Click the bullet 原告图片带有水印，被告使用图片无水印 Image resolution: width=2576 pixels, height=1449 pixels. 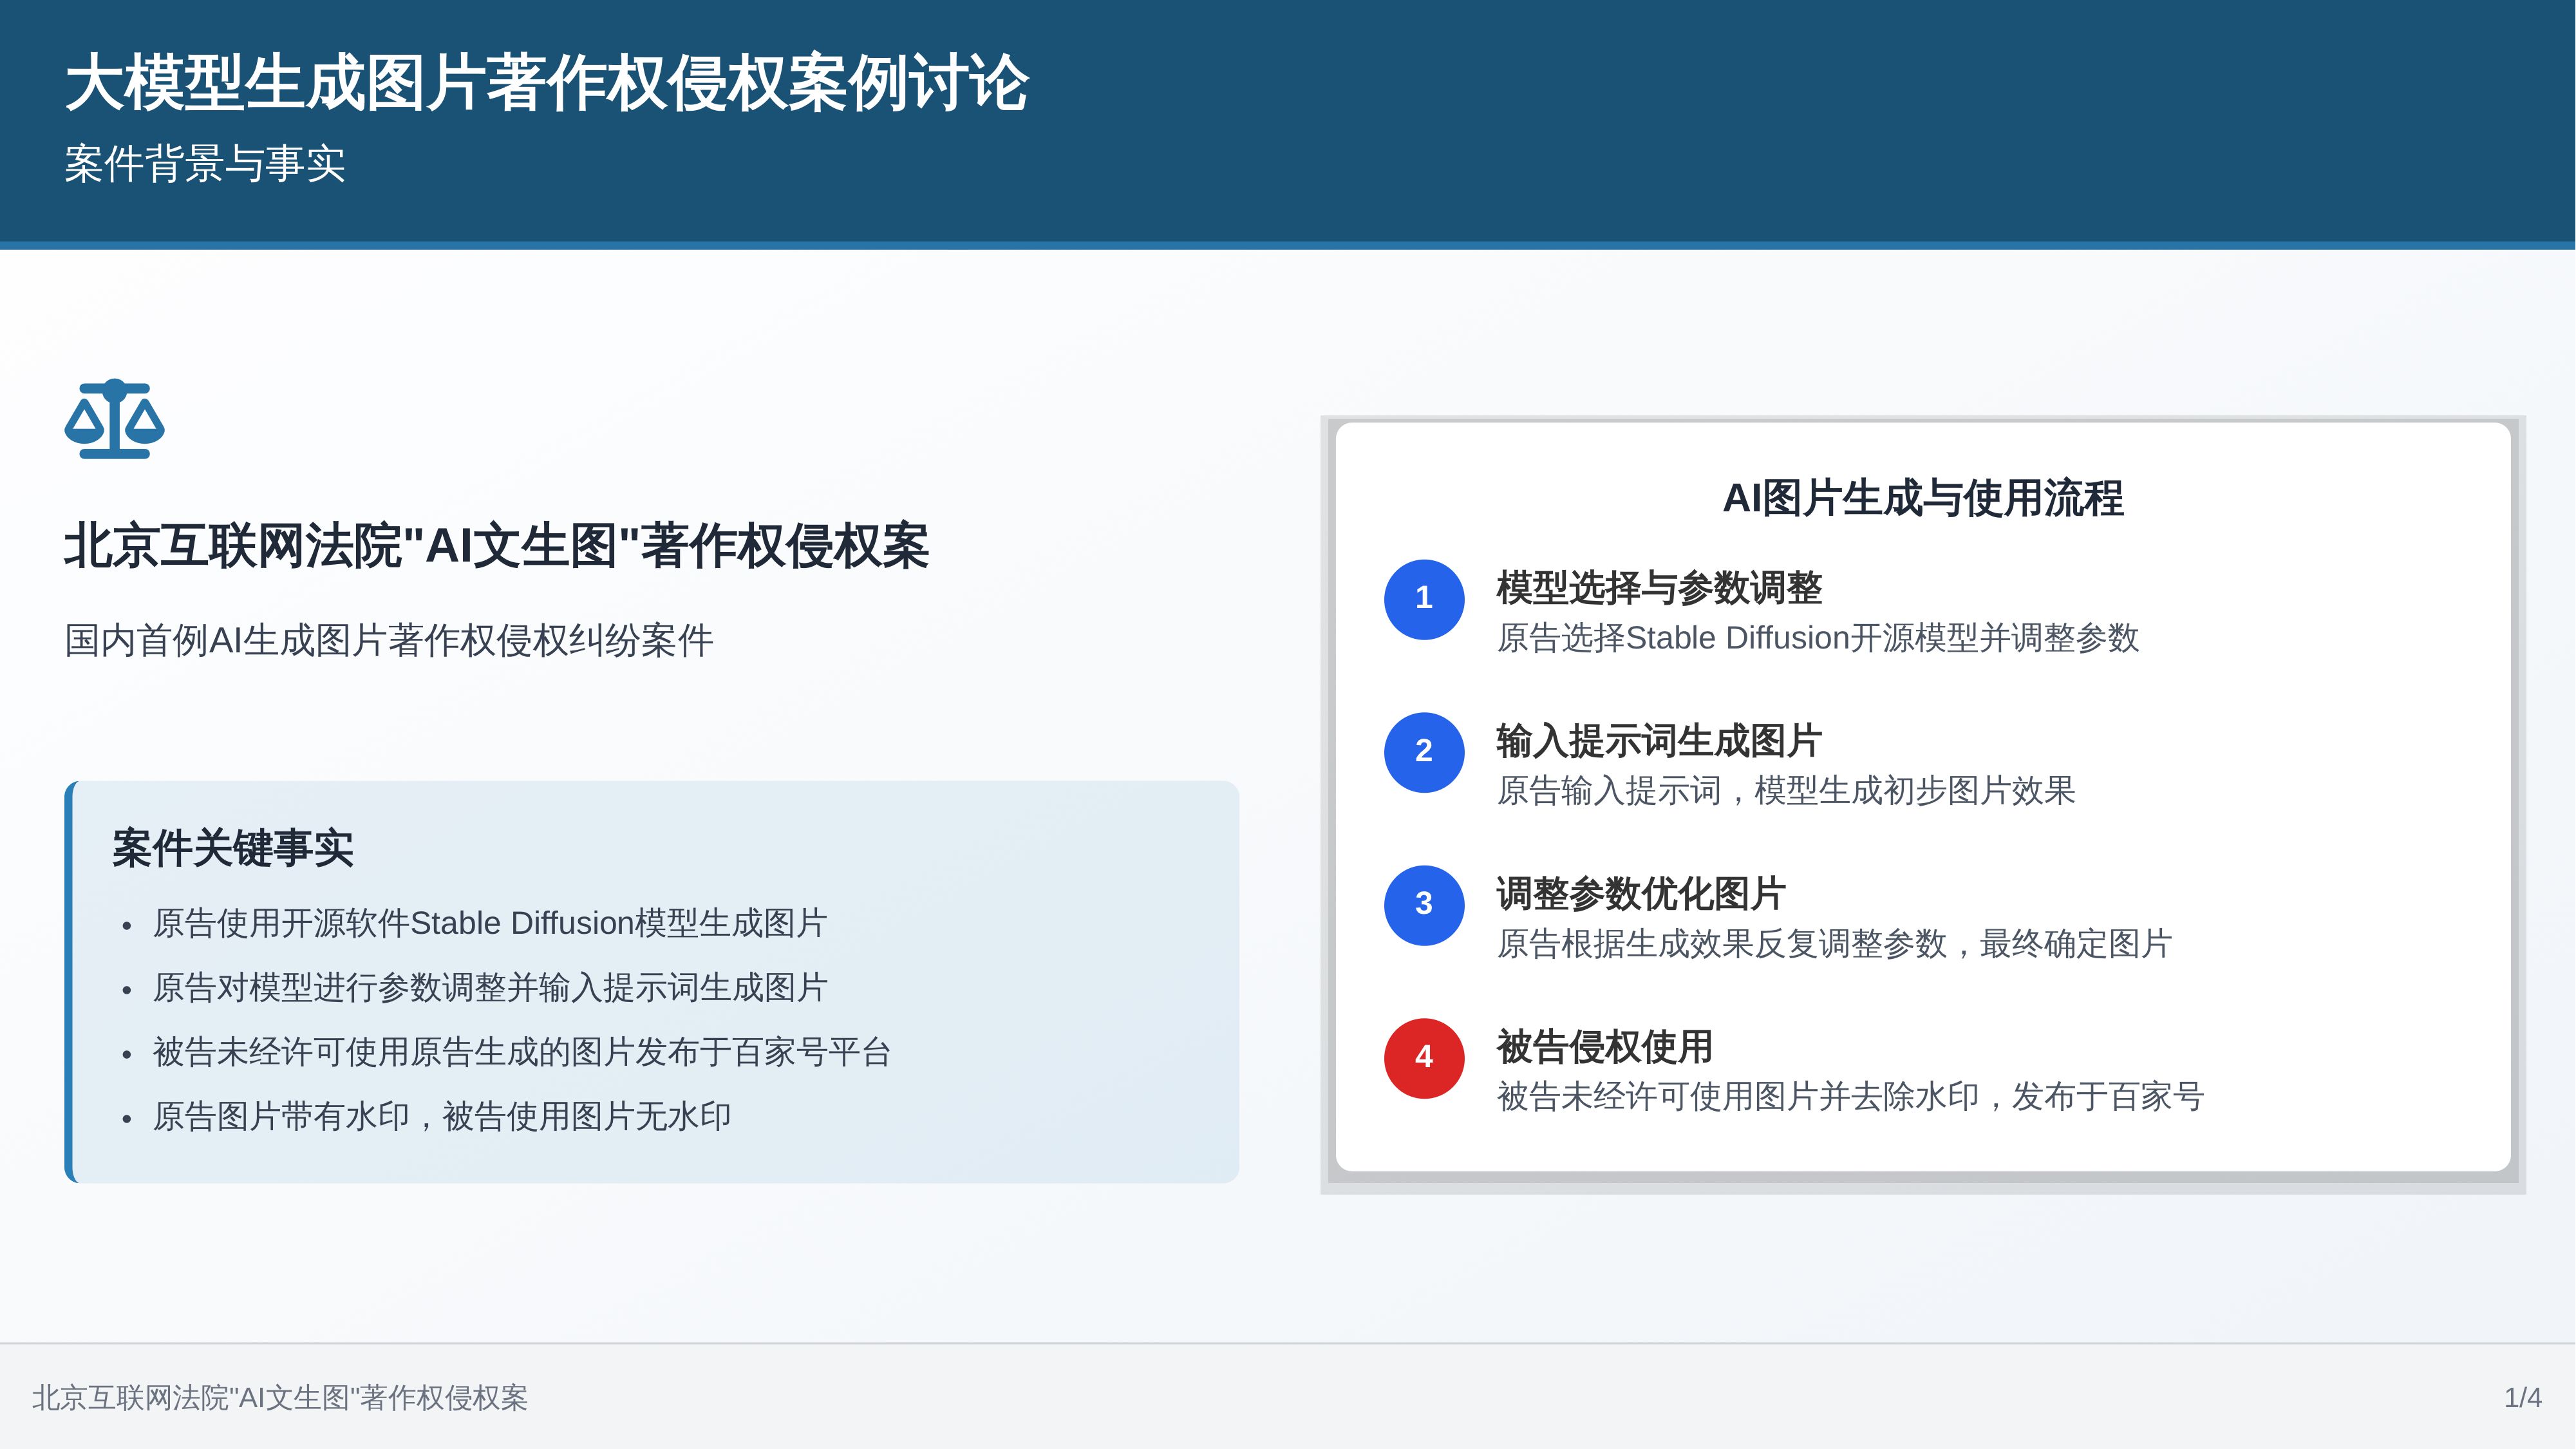click(x=441, y=1116)
